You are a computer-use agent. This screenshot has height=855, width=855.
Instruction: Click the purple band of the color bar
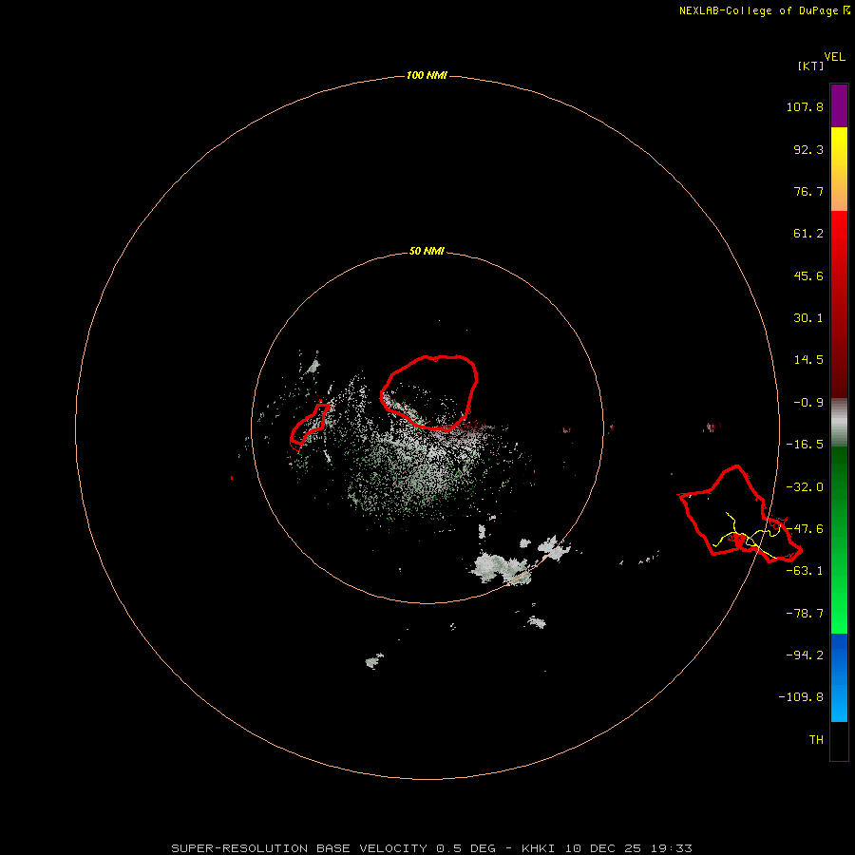[839, 106]
